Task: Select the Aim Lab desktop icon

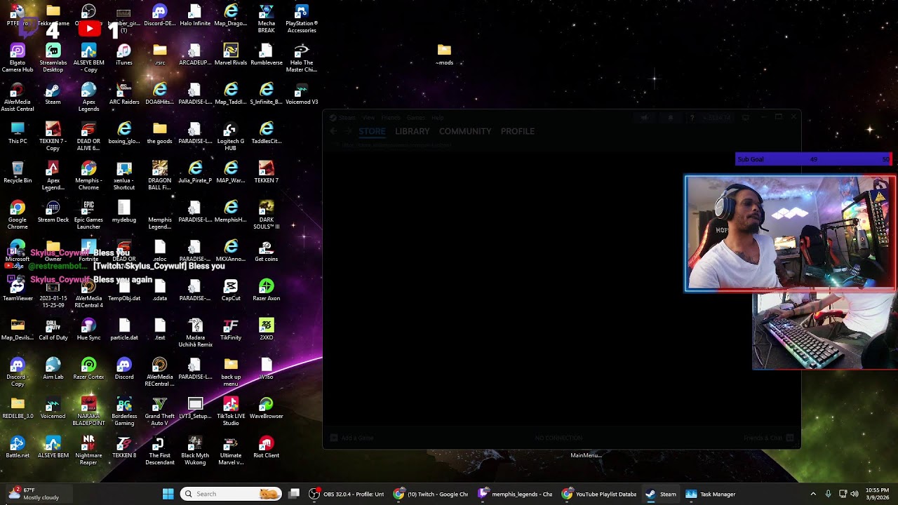Action: coord(53,369)
